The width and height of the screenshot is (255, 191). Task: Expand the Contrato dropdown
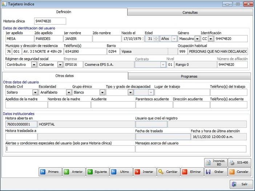pyautogui.click(x=163, y=65)
